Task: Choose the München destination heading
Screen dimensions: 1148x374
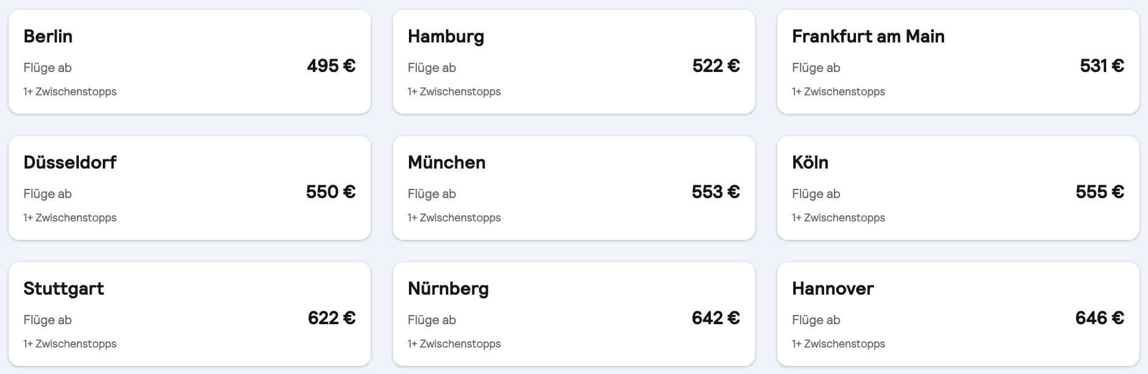Action: click(x=447, y=162)
